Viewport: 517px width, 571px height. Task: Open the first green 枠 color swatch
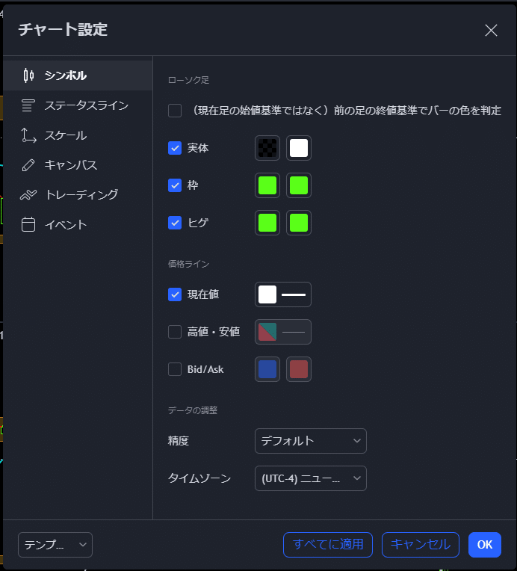[x=267, y=185]
